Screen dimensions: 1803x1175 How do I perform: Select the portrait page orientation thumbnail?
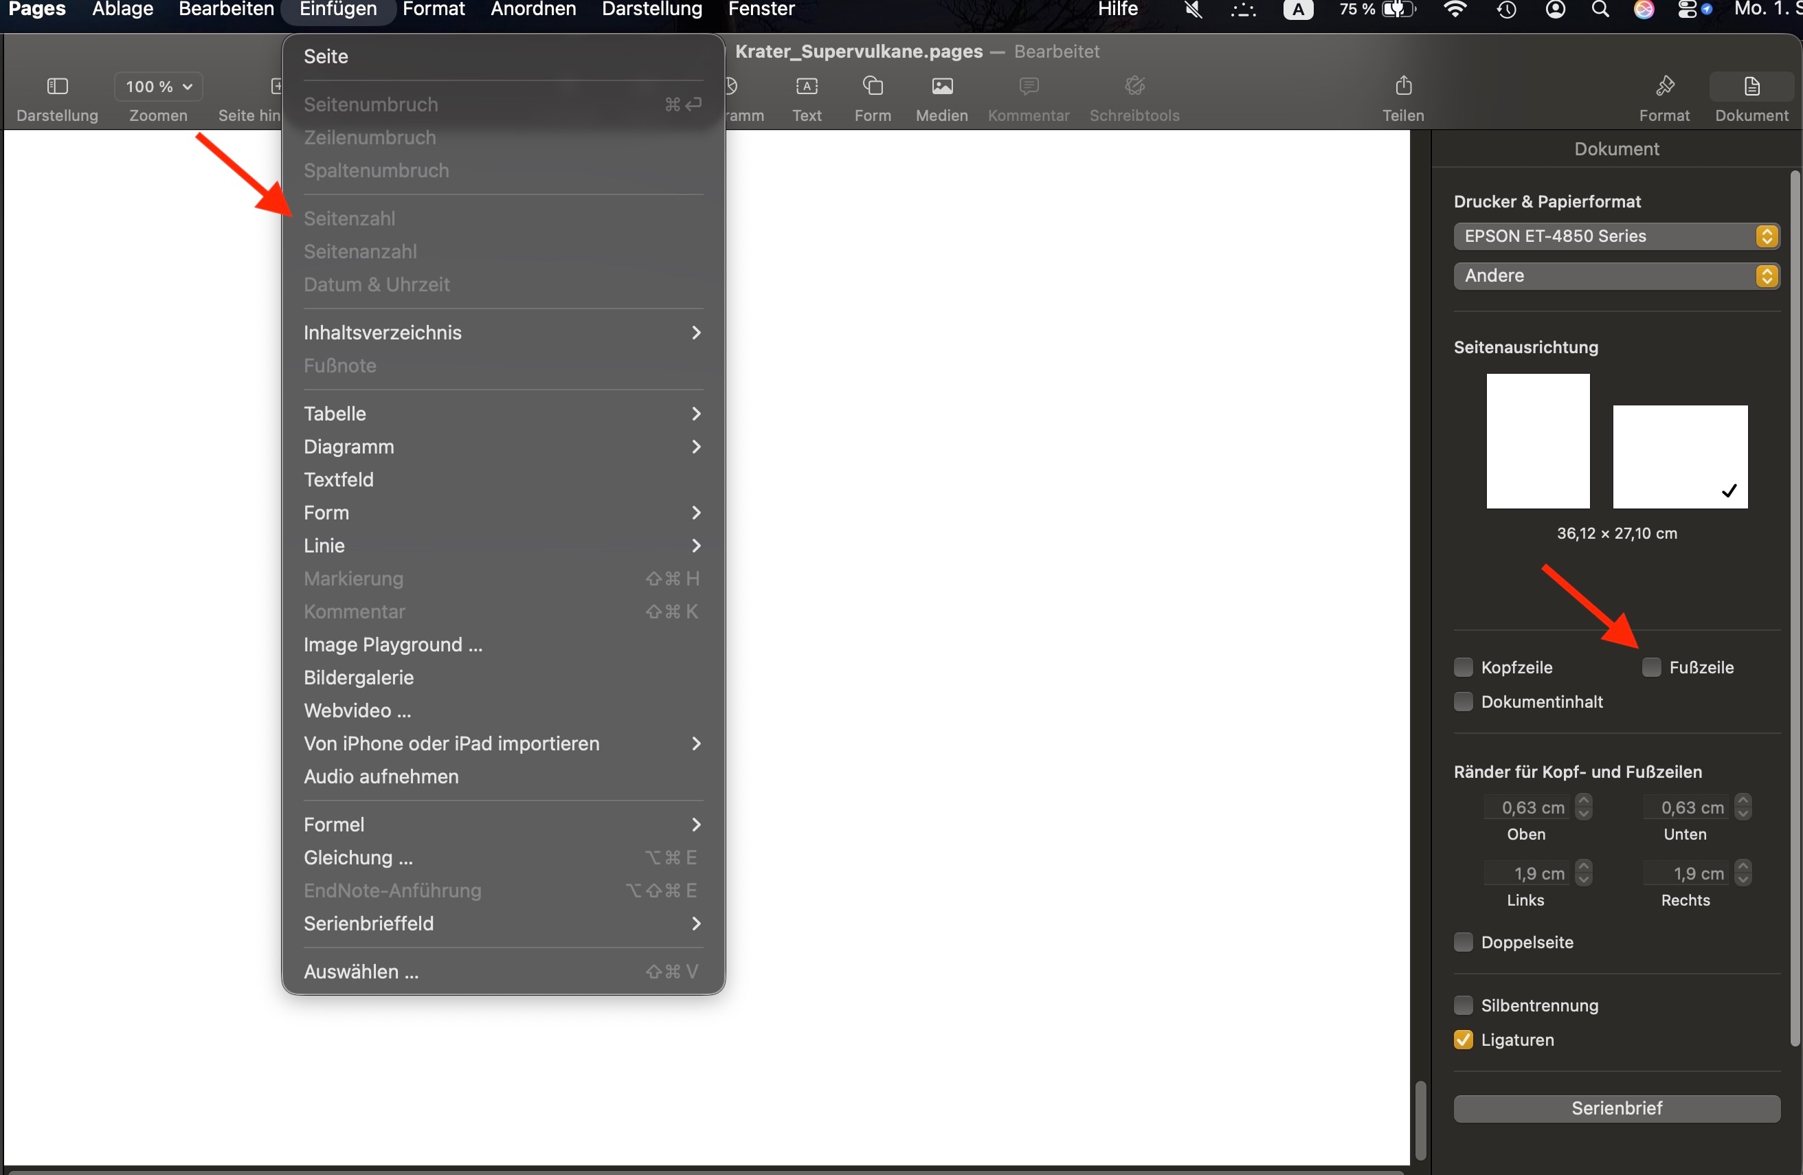point(1537,441)
